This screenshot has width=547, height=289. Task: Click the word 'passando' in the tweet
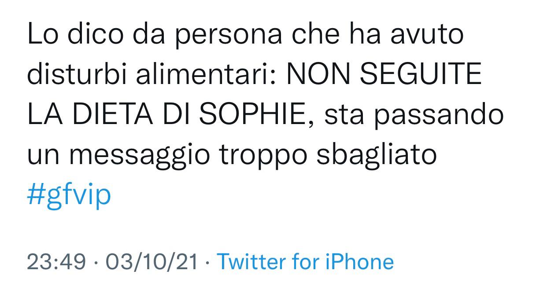click(x=439, y=115)
